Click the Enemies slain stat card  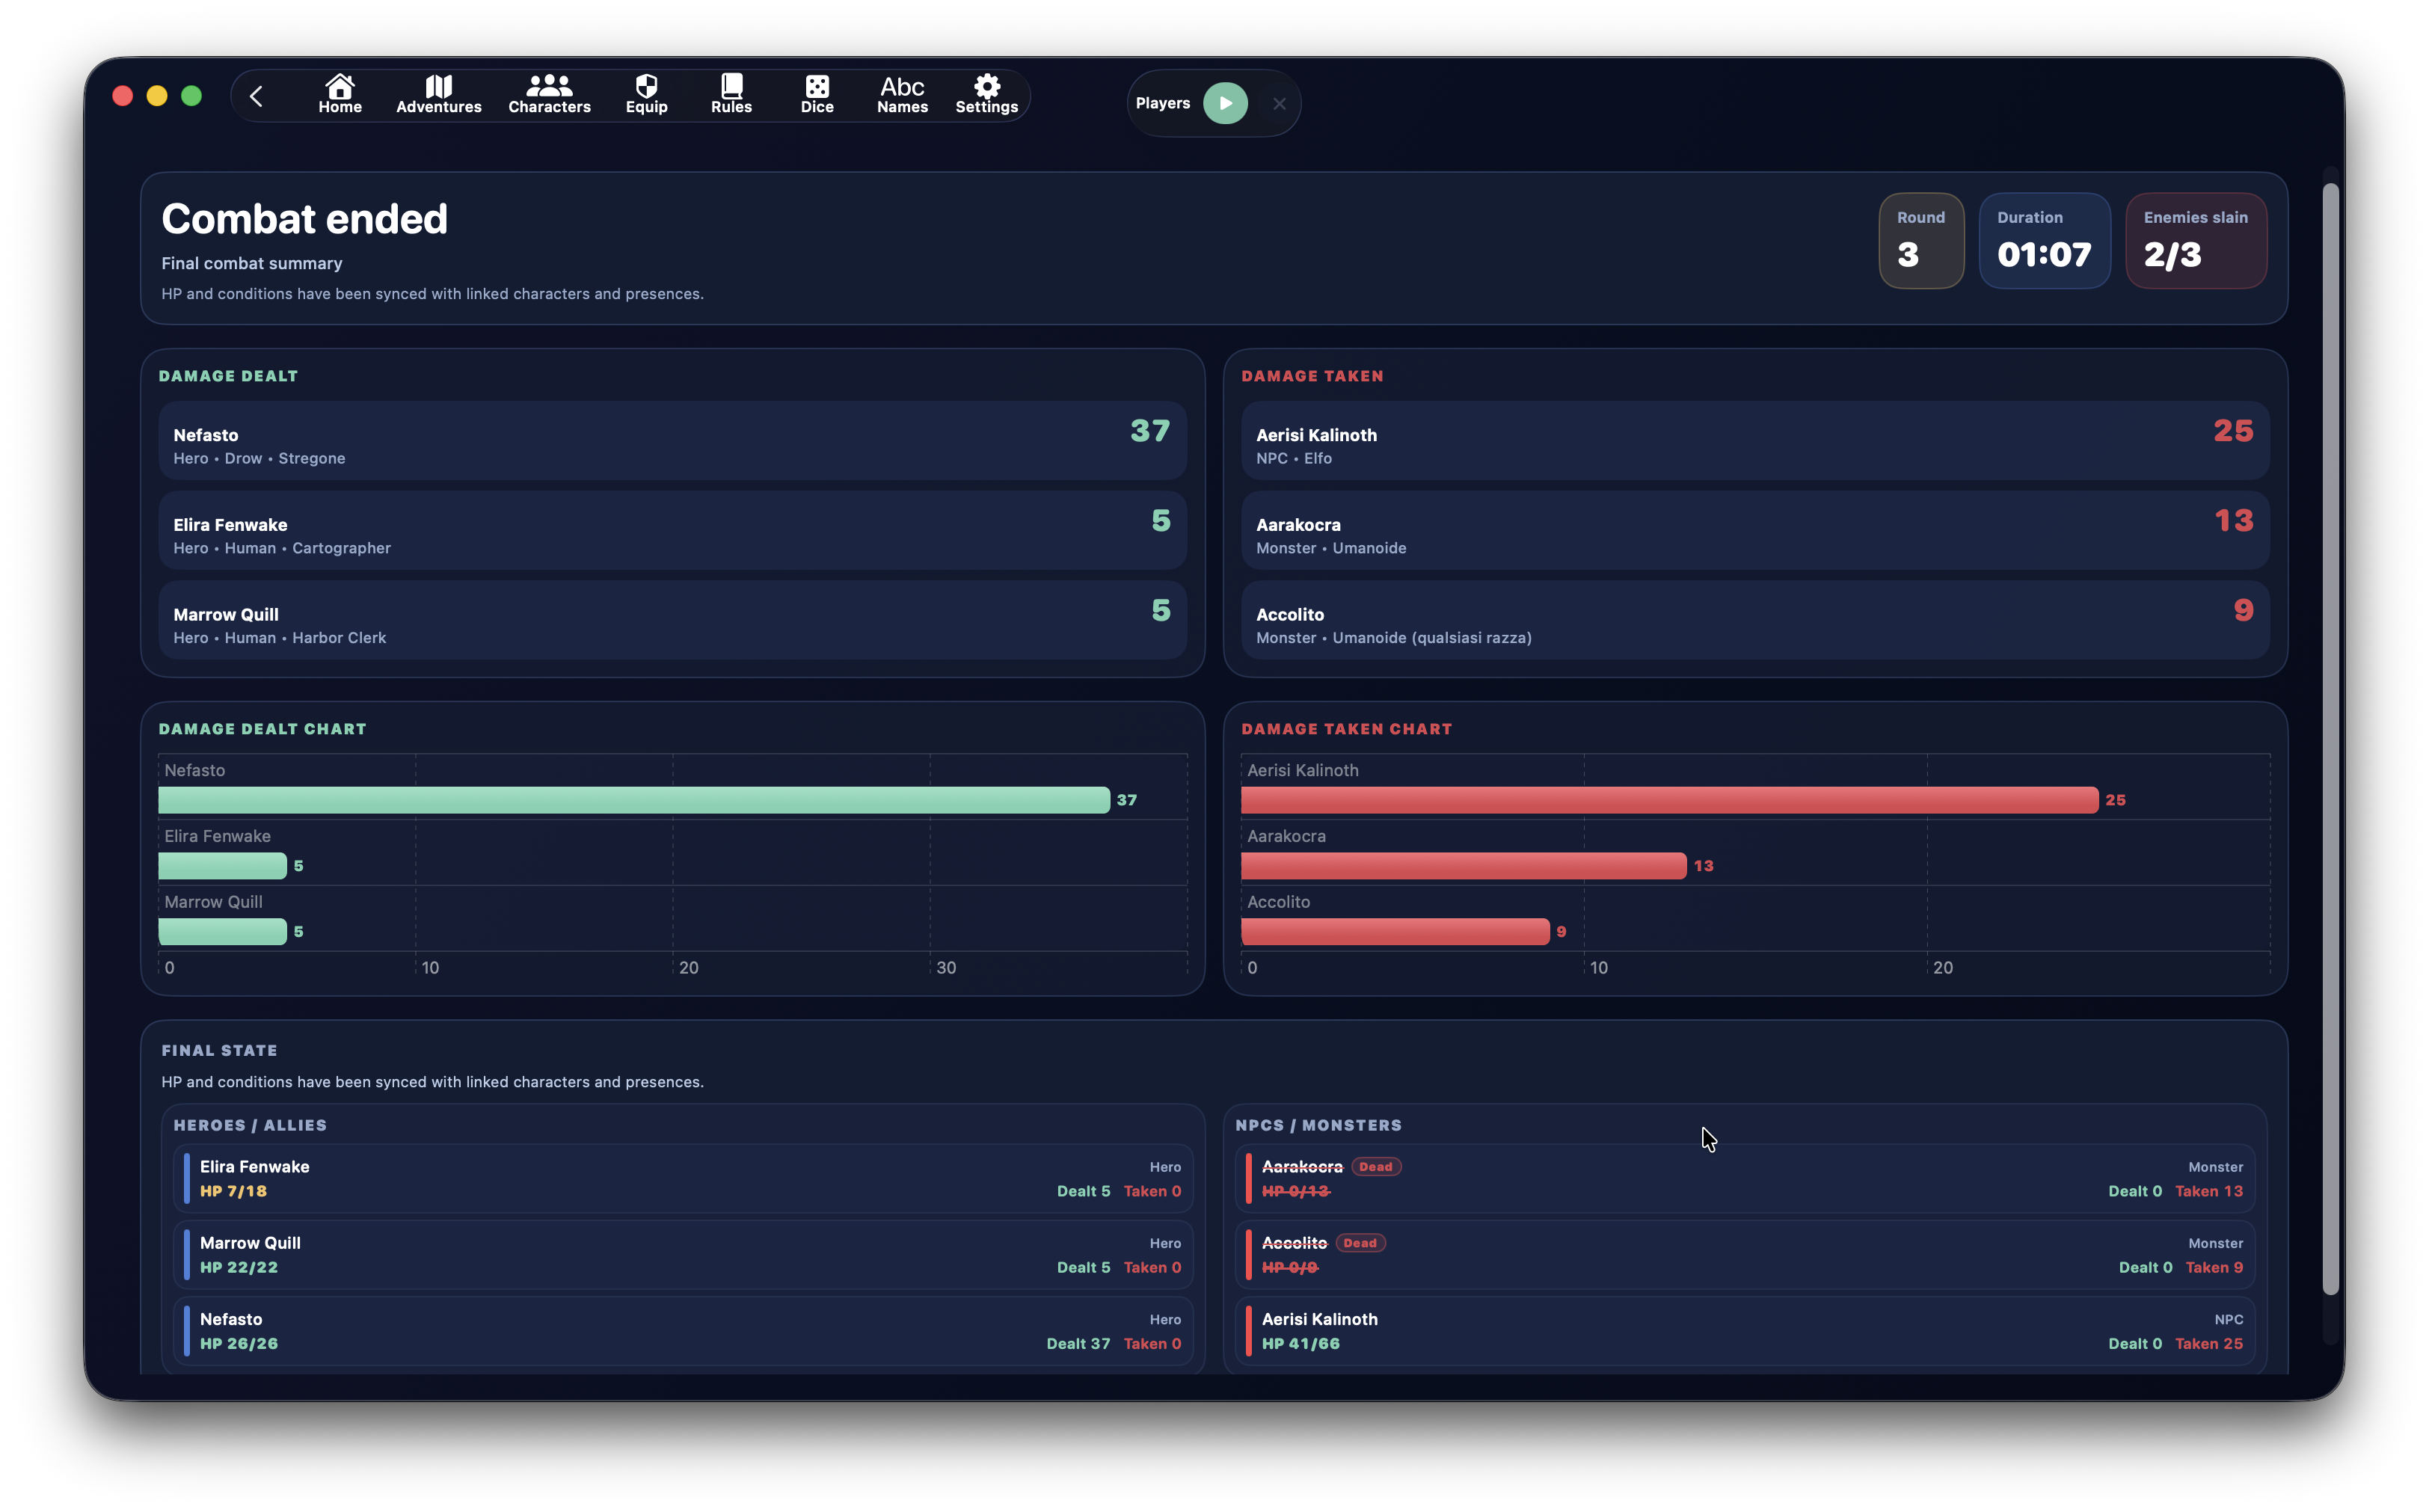pyautogui.click(x=2195, y=240)
